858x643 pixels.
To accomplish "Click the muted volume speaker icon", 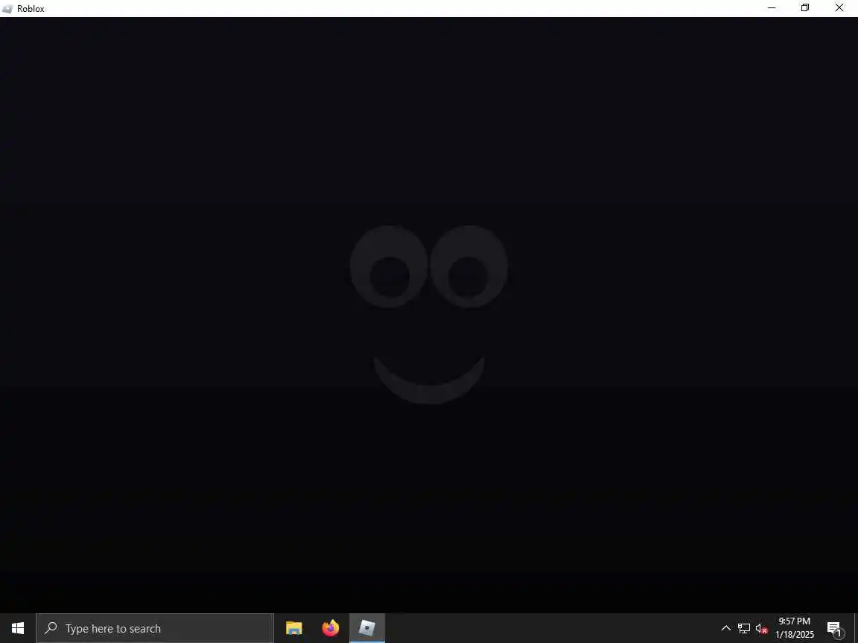I will 762,628.
